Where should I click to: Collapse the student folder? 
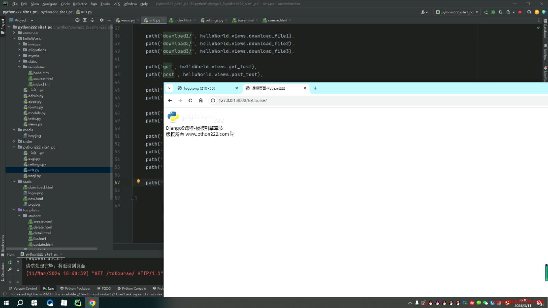click(x=19, y=216)
